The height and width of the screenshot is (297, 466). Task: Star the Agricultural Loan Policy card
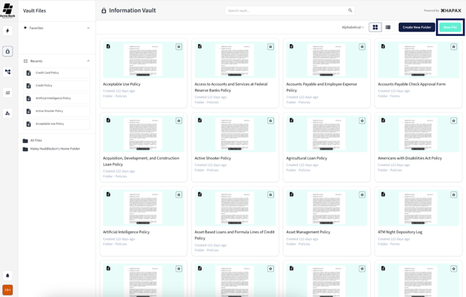click(x=362, y=120)
